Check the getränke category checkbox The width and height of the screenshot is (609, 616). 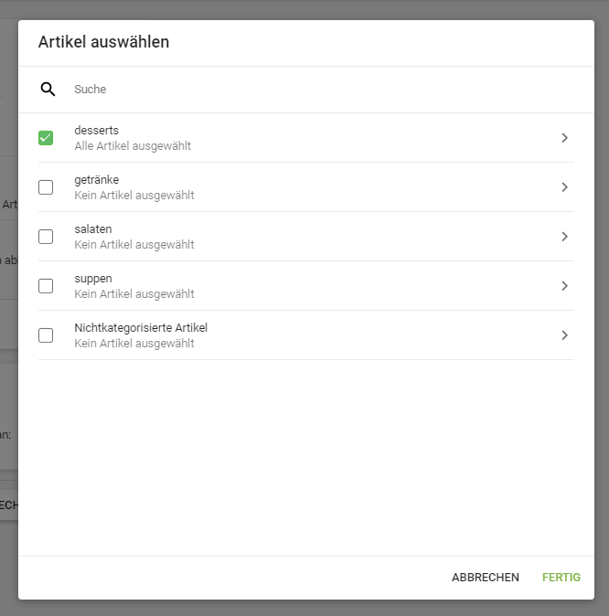[x=46, y=187]
